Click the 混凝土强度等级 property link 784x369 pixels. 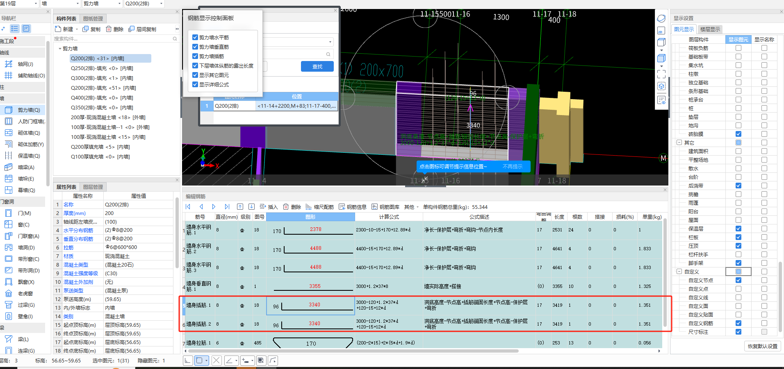coord(81,273)
